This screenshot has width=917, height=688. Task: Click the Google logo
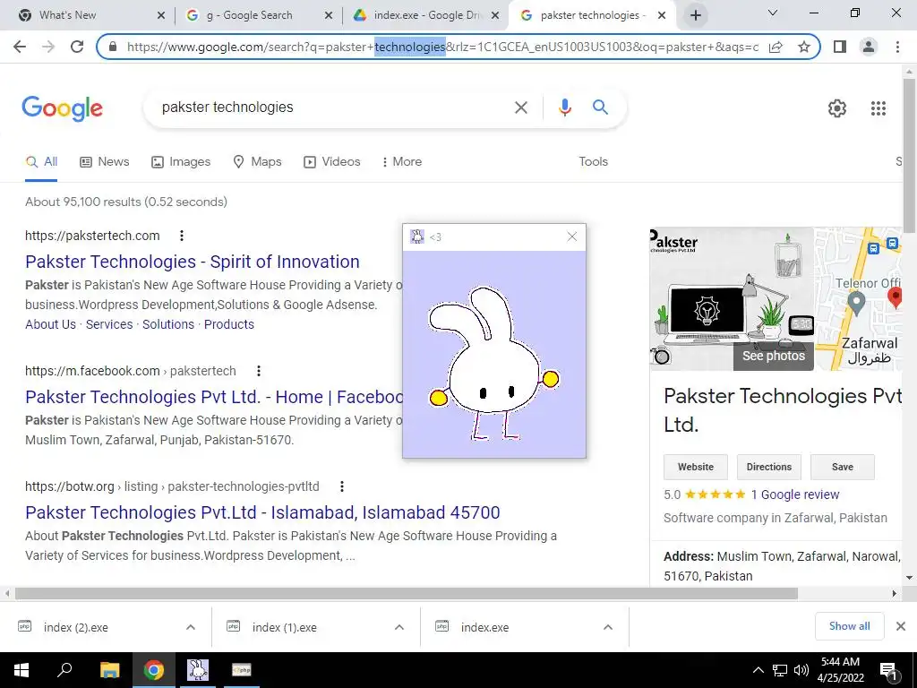tap(63, 108)
